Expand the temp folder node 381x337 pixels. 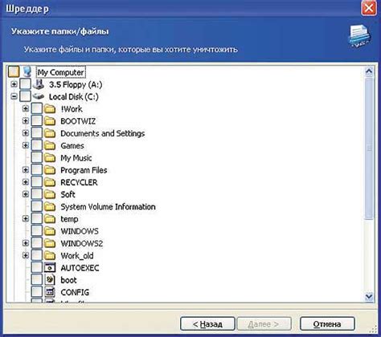(26, 219)
